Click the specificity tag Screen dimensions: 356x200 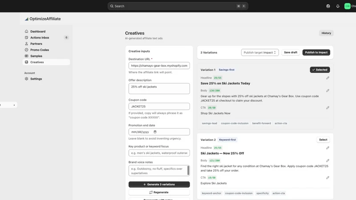[x=263, y=193]
